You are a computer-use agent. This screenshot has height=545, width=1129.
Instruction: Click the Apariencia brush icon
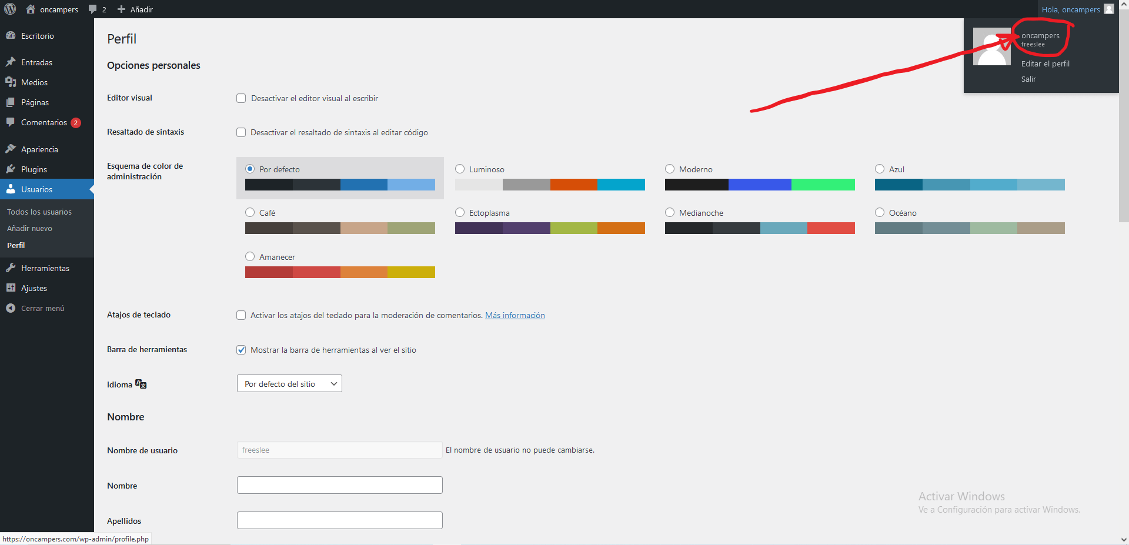[11, 149]
